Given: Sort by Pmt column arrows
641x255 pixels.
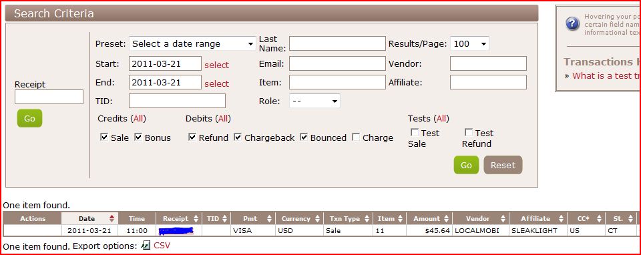Looking at the screenshot, I should (x=269, y=219).
